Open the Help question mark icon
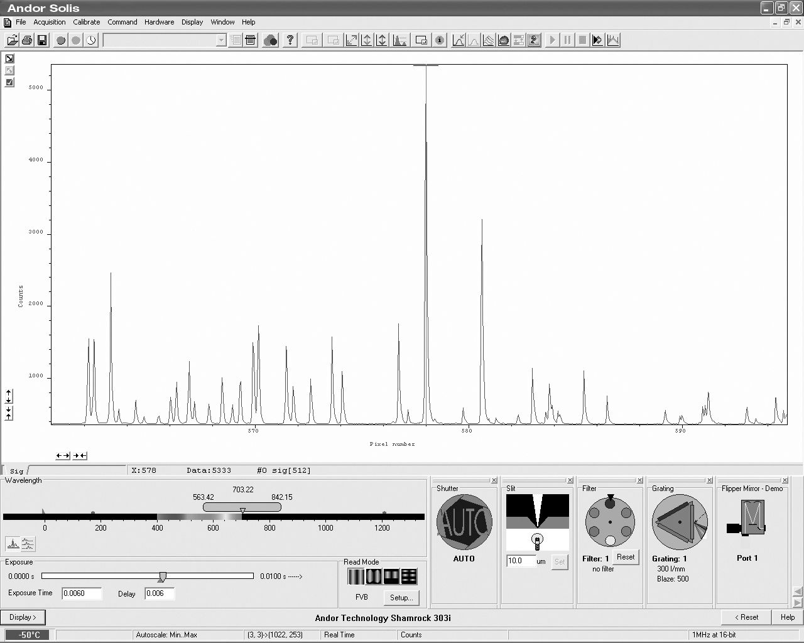This screenshot has height=643, width=804. (x=290, y=40)
